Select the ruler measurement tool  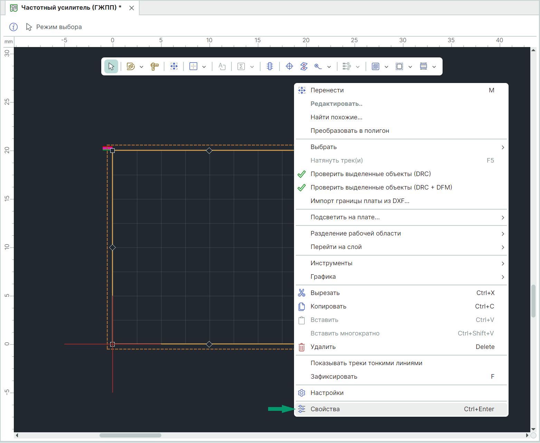(x=154, y=66)
